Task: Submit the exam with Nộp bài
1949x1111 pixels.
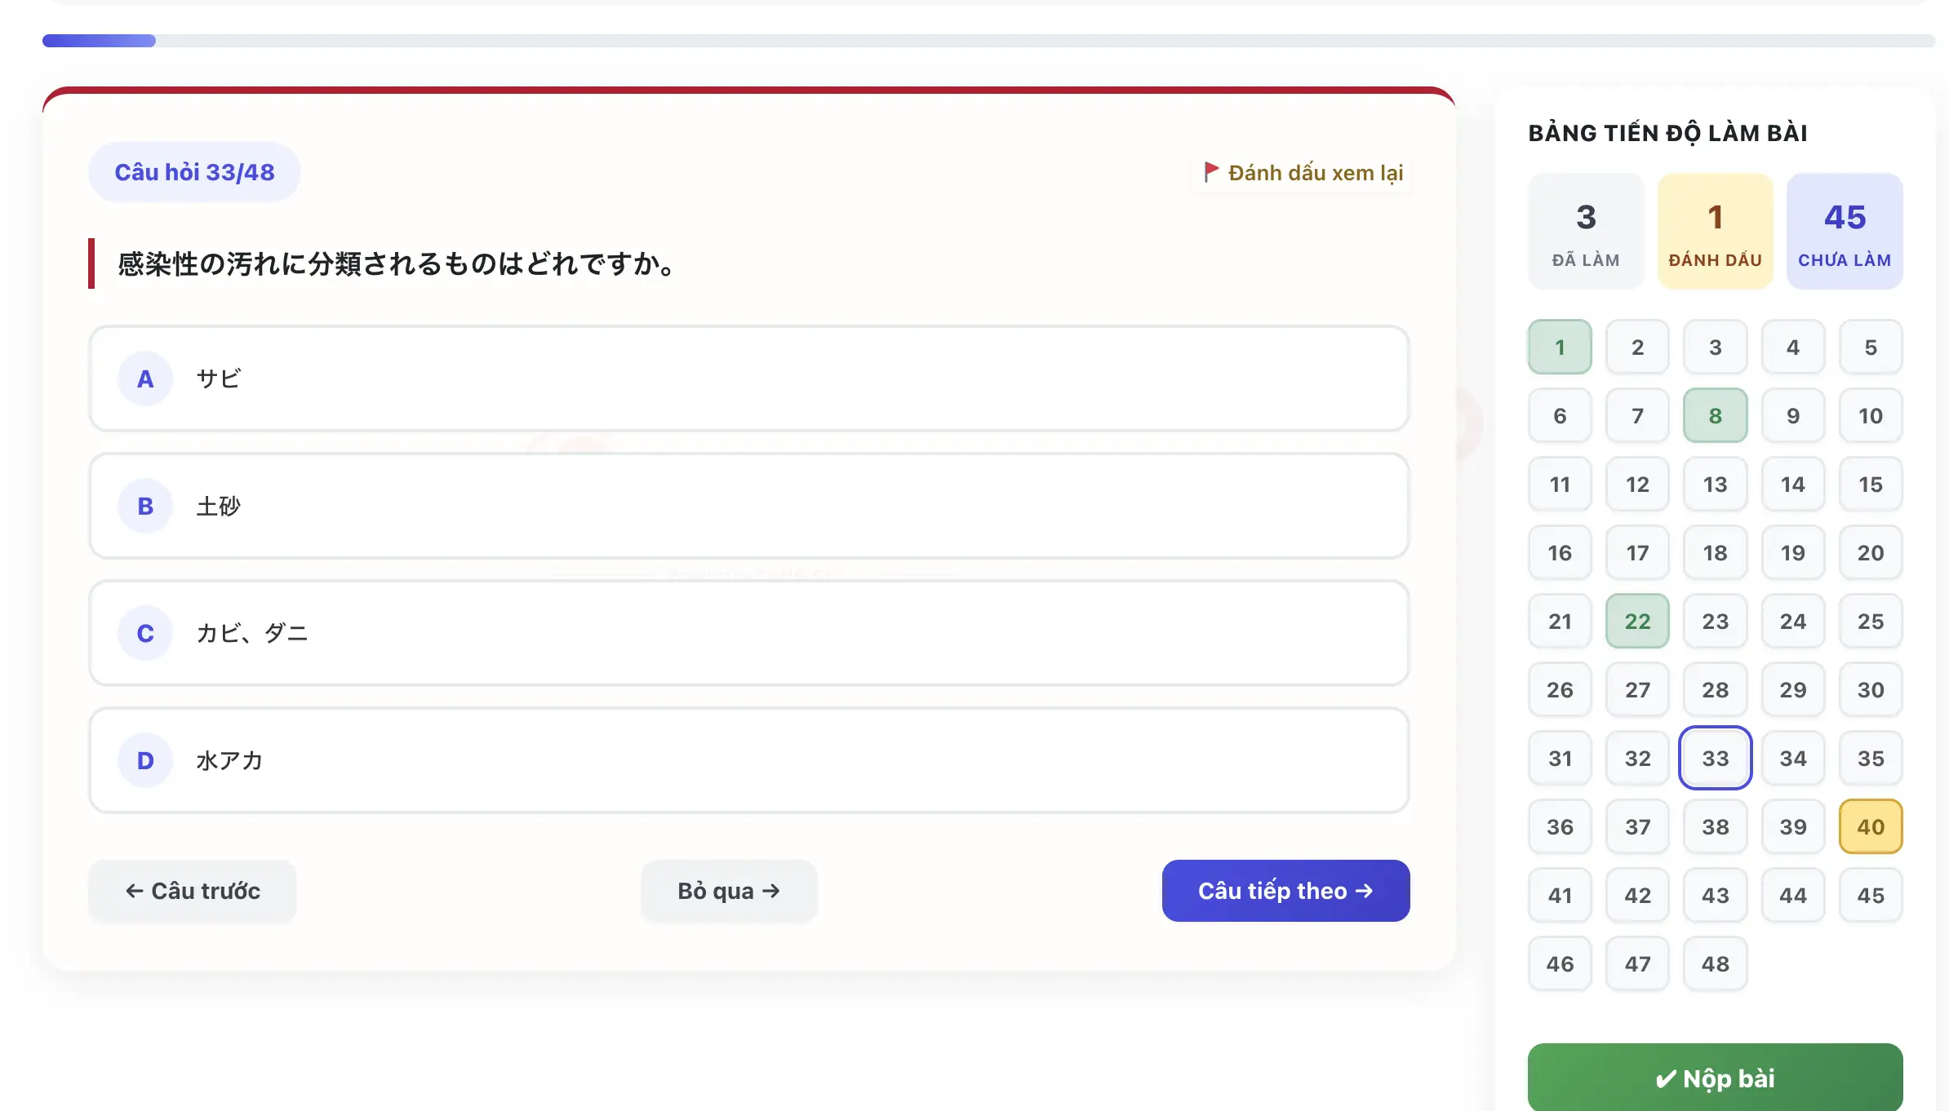Action: coord(1715,1078)
